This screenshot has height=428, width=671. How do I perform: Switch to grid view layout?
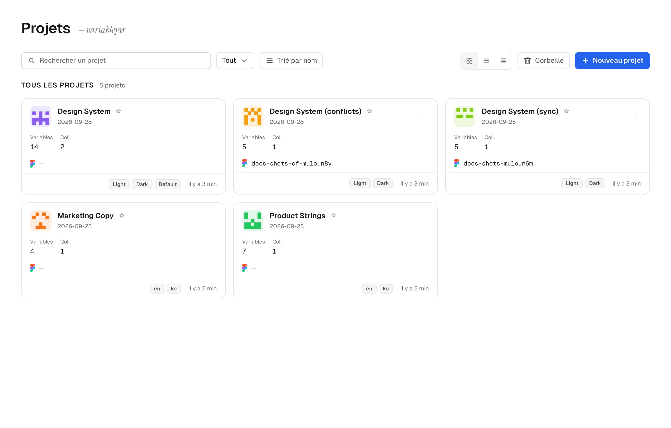tap(469, 60)
